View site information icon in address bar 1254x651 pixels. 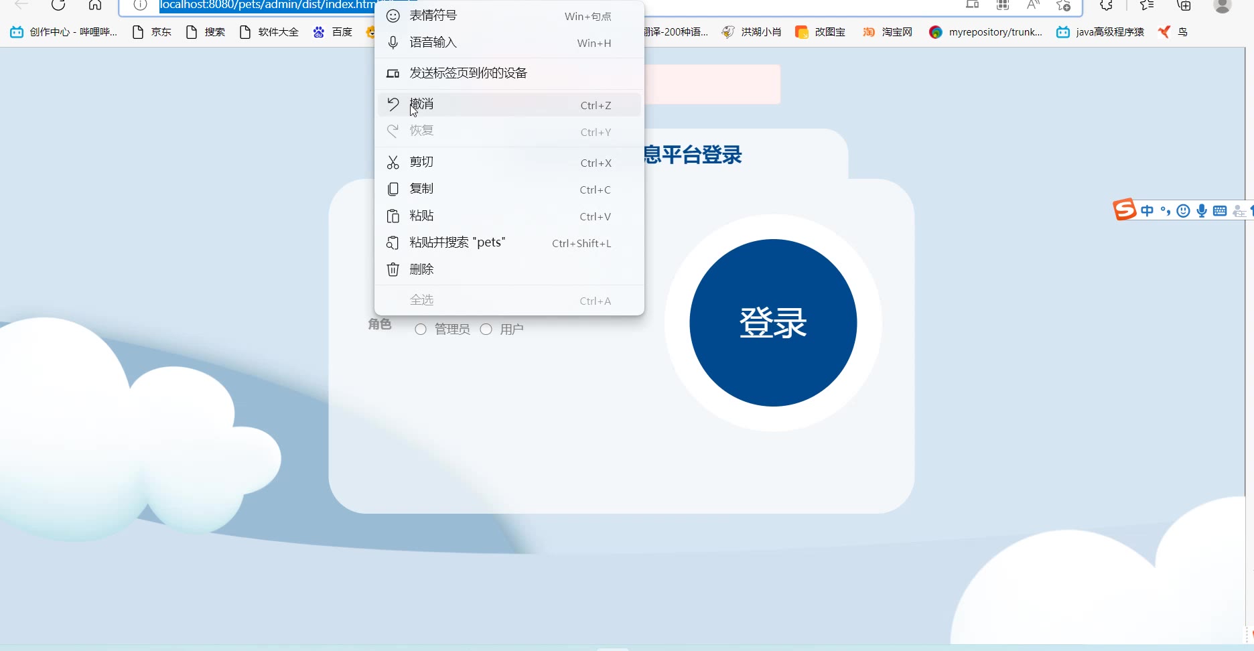point(140,5)
